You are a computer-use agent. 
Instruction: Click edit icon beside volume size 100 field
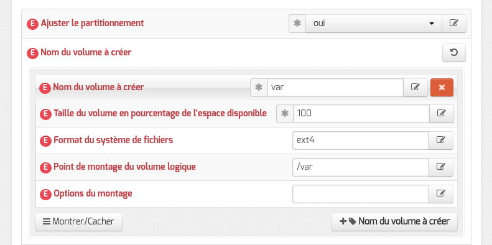tap(441, 114)
